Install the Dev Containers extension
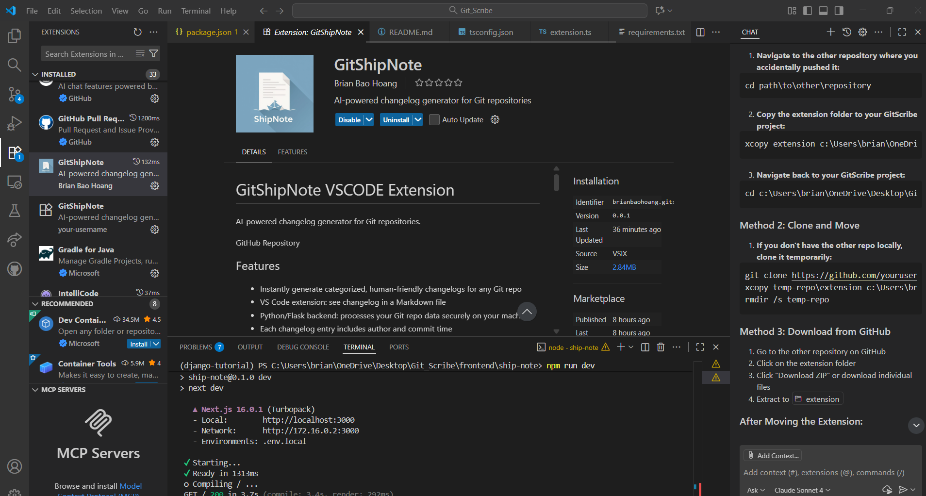The image size is (926, 496). 139,344
